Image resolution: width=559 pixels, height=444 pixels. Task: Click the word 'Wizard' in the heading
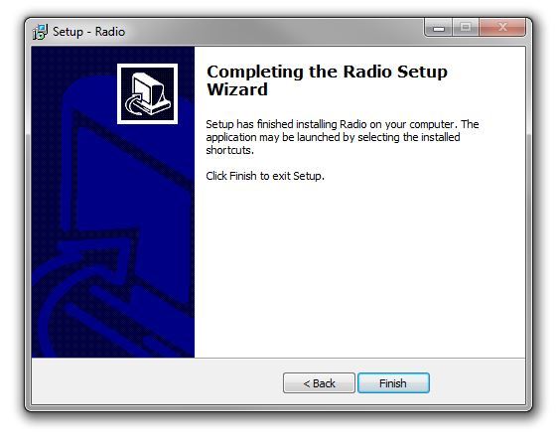pyautogui.click(x=237, y=89)
